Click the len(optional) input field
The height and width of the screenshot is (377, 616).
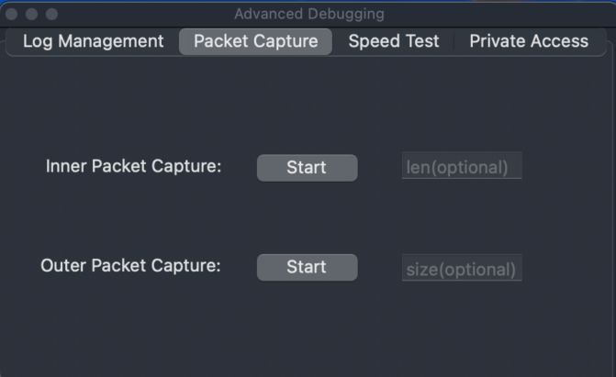tap(462, 167)
